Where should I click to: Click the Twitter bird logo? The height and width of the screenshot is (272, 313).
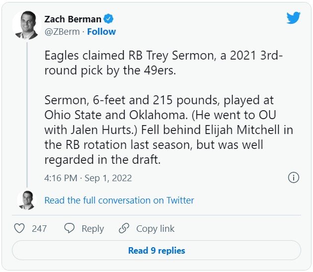pos(294,18)
